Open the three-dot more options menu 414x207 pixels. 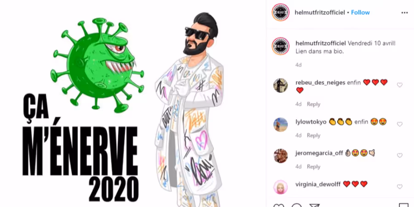point(404,13)
